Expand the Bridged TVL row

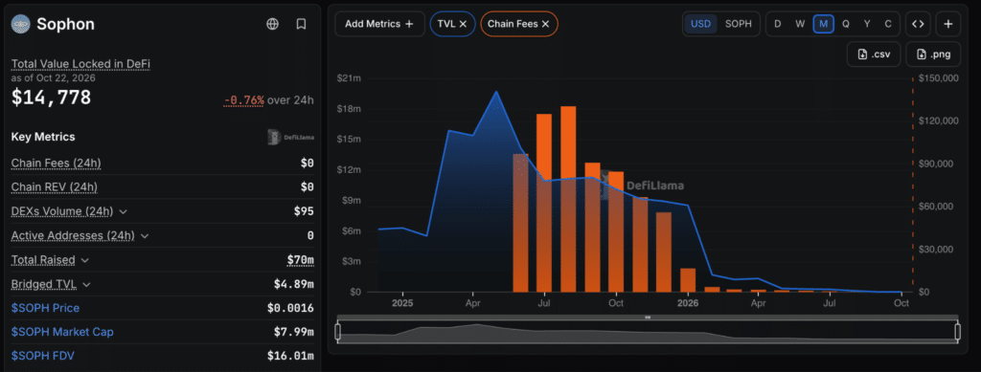click(x=86, y=285)
